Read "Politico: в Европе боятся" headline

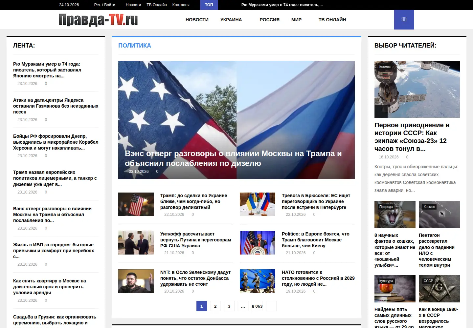(x=316, y=240)
